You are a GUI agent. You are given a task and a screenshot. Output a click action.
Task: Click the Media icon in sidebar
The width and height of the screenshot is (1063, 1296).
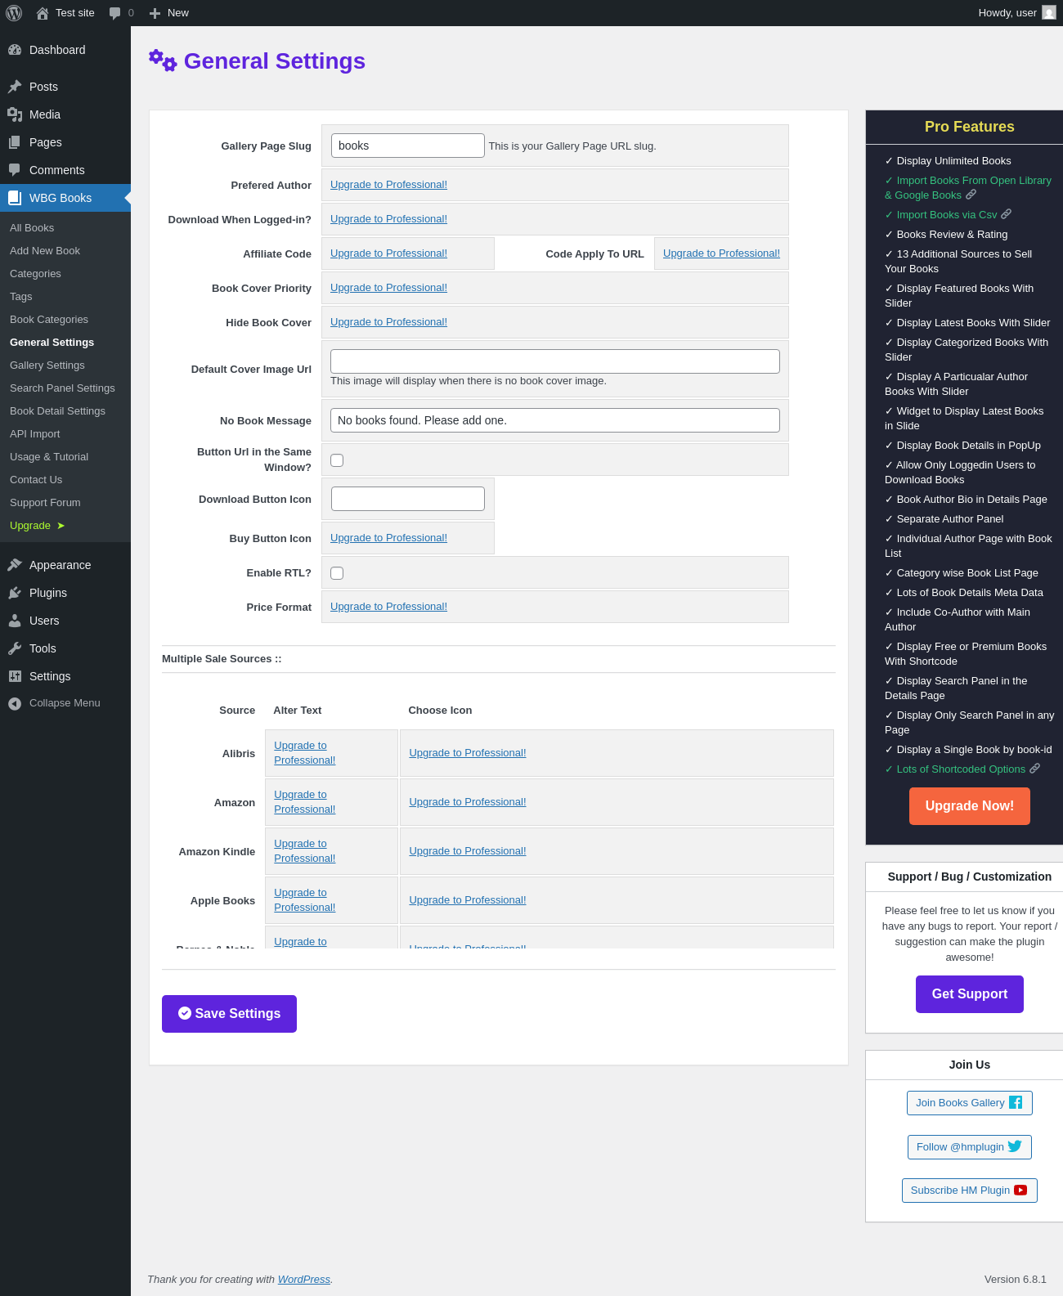point(15,114)
